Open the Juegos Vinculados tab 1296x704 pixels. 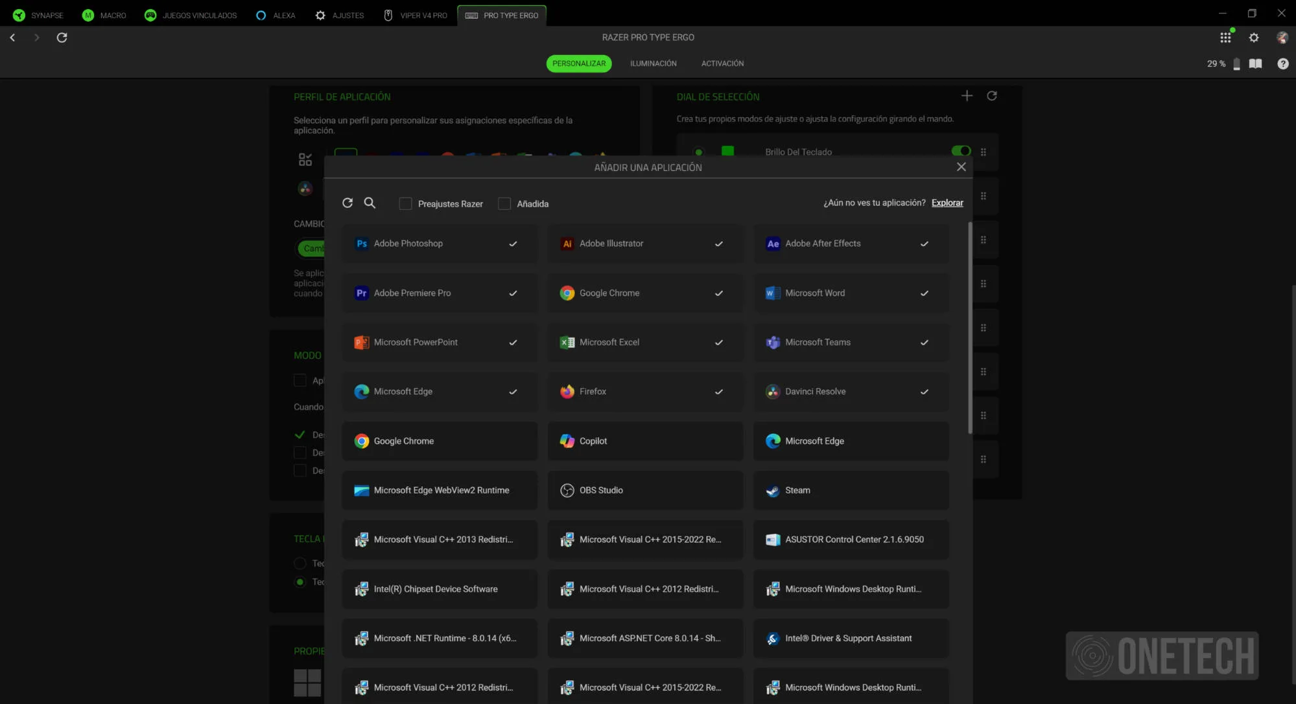191,15
